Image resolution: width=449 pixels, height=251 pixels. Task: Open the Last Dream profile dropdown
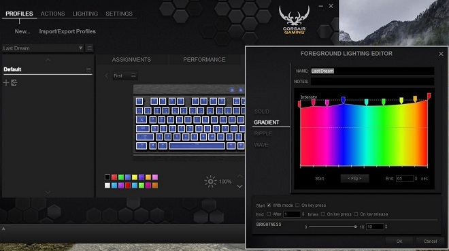(43, 48)
